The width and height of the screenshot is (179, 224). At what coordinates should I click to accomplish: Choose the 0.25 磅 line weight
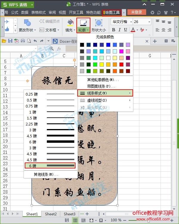click(50, 94)
